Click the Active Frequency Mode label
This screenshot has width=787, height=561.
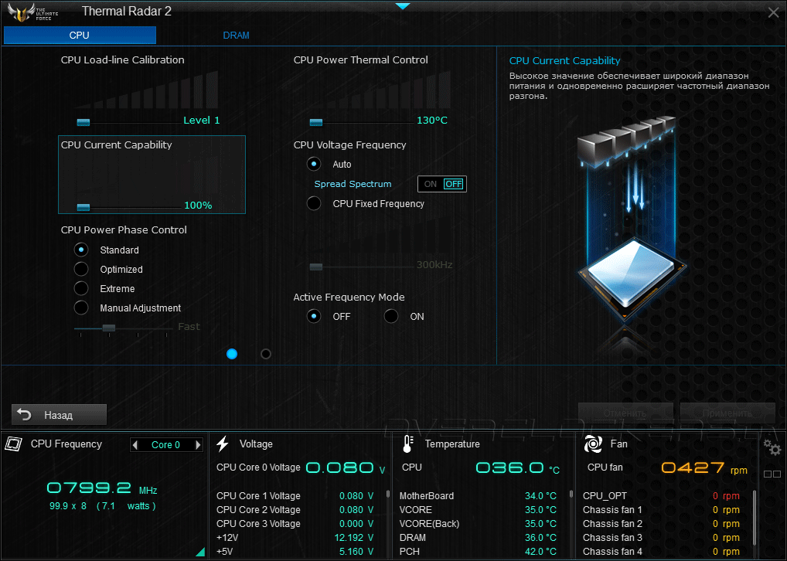[349, 297]
